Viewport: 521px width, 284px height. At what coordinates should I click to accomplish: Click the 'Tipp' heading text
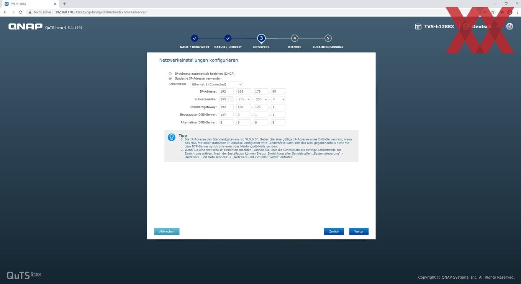pos(183,135)
